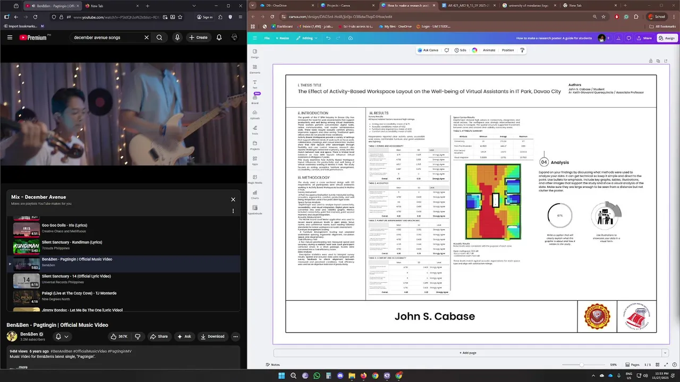The height and width of the screenshot is (382, 680).
Task: Click the Share button in Canva
Action: click(x=644, y=38)
